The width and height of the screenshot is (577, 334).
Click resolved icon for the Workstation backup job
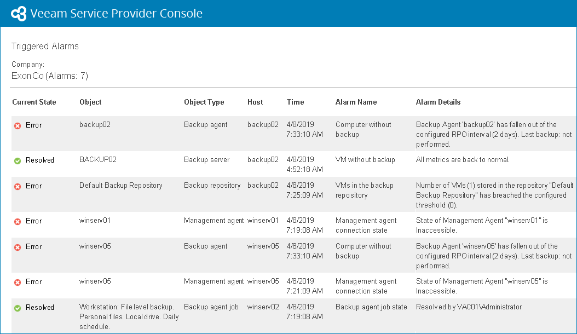click(18, 308)
